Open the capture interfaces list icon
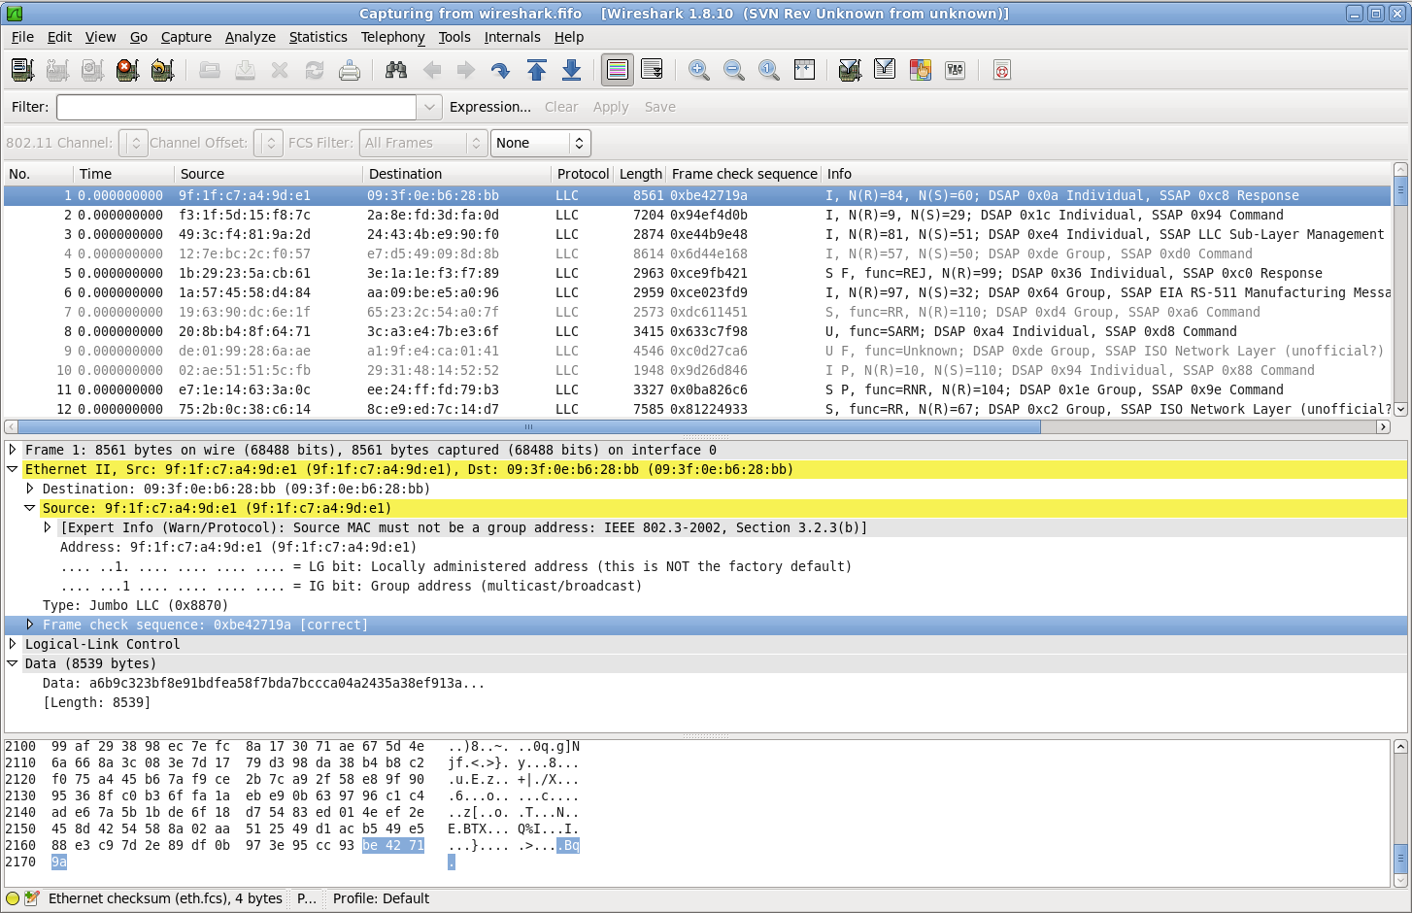The width and height of the screenshot is (1412, 913). click(x=22, y=70)
